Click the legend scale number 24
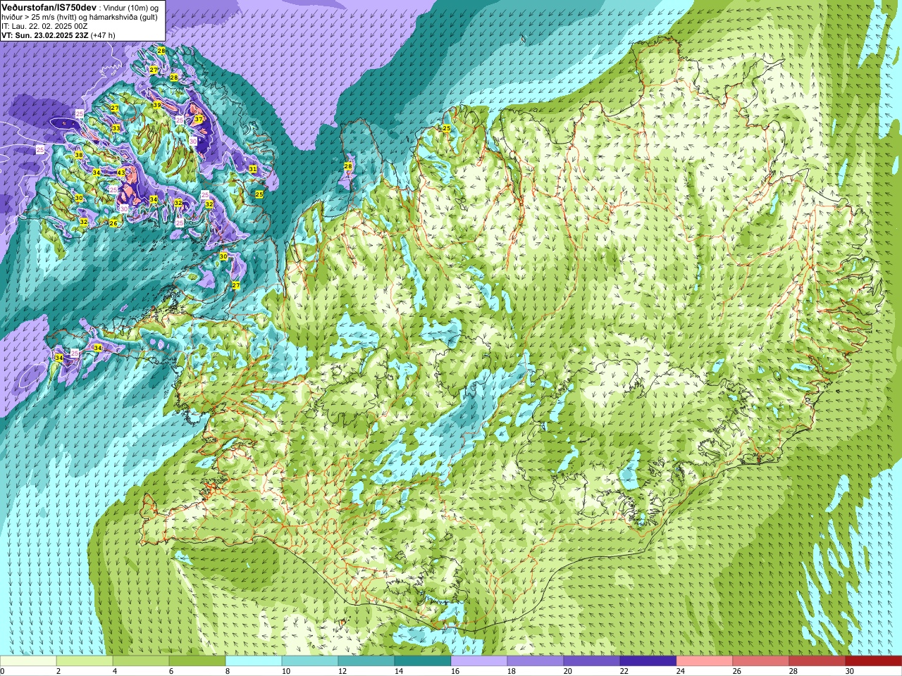 [680, 671]
